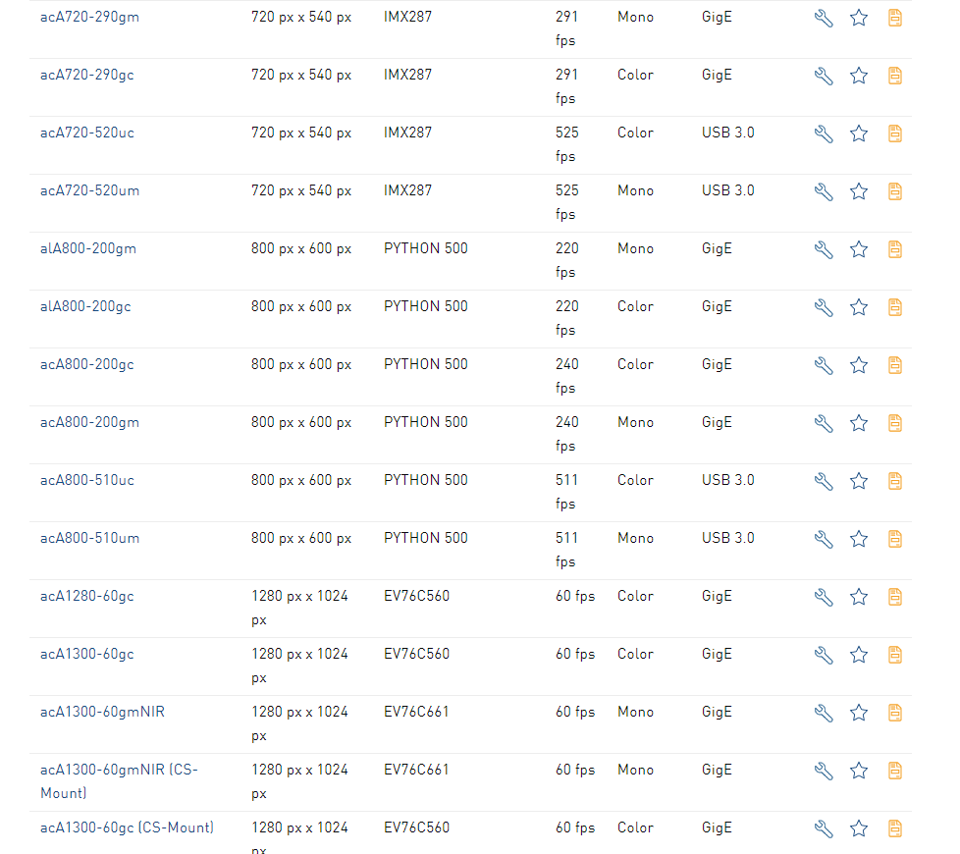Toggle the star for acA800-510um
The image size is (960, 854).
pyautogui.click(x=859, y=539)
